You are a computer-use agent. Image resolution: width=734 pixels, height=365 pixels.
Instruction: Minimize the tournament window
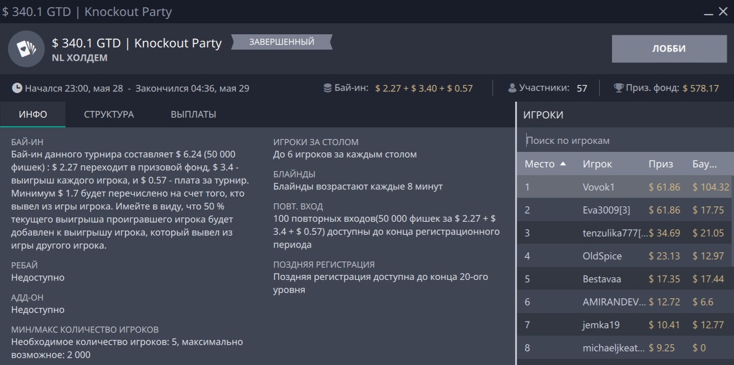pyautogui.click(x=708, y=12)
